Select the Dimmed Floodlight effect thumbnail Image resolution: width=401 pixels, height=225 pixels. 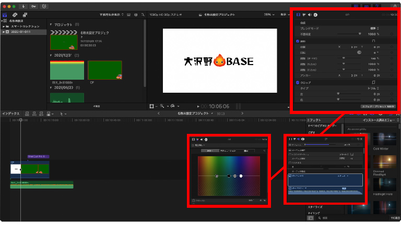tap(385, 162)
